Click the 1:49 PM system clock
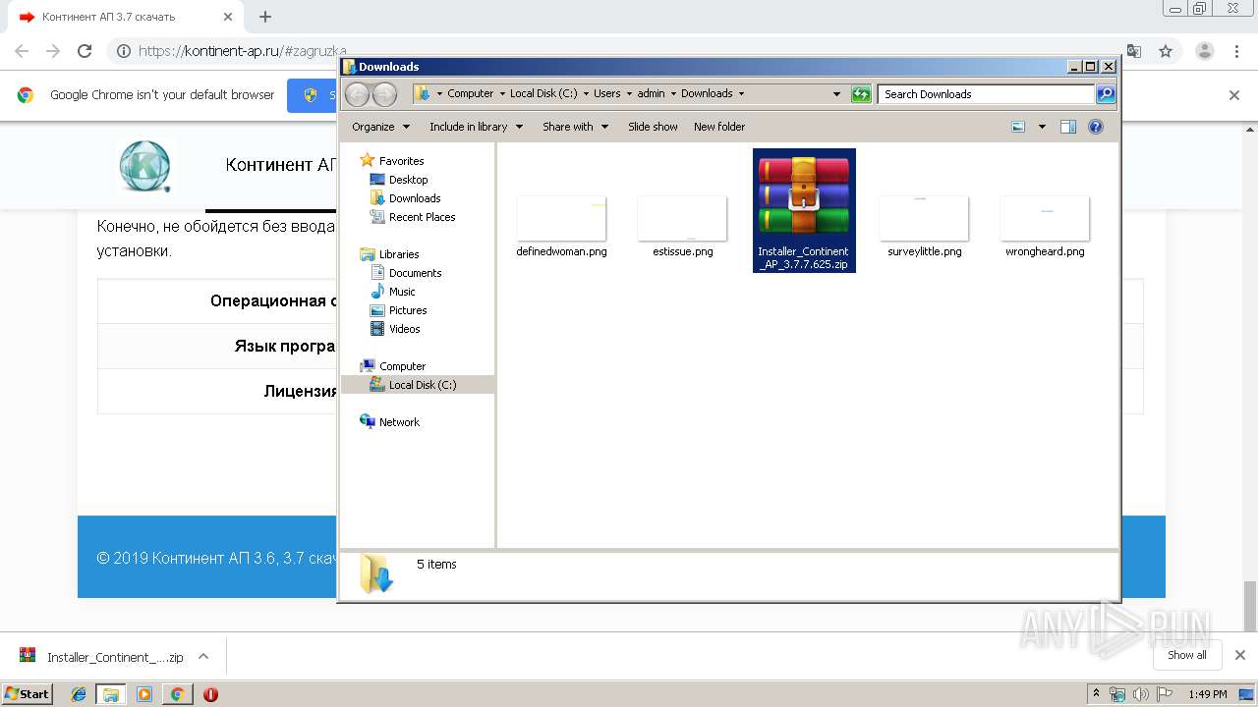Viewport: 1258px width, 707px height. [x=1208, y=694]
